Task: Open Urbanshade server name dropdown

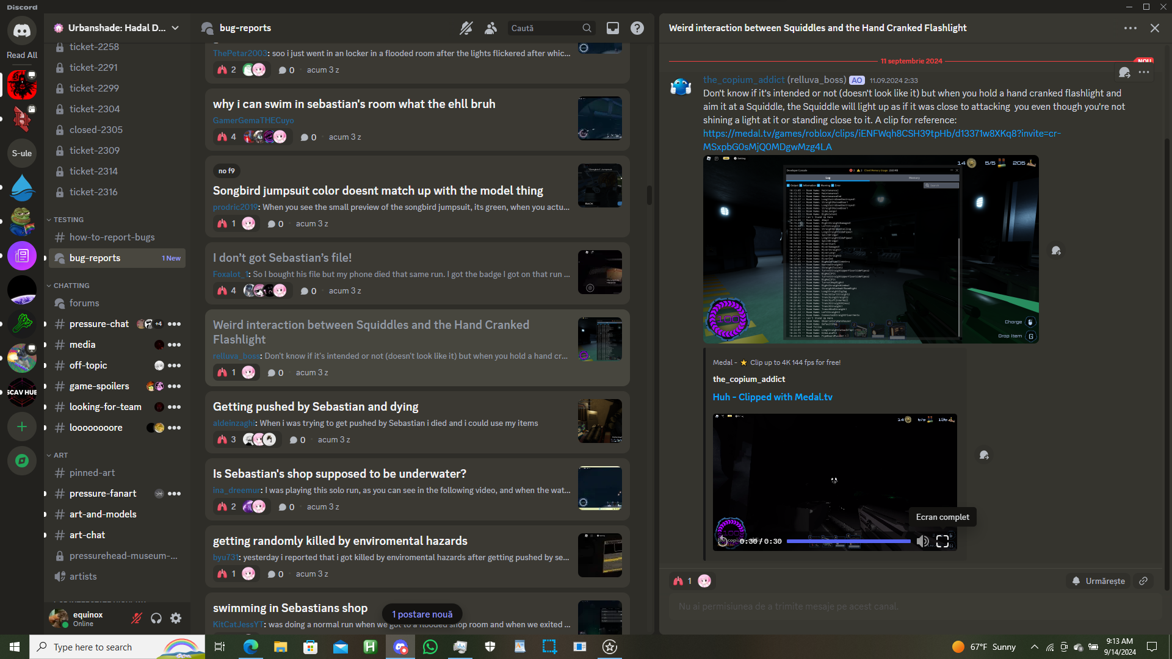Action: tap(175, 28)
